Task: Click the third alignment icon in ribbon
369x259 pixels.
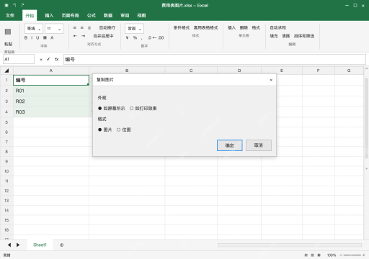Action: (x=89, y=28)
